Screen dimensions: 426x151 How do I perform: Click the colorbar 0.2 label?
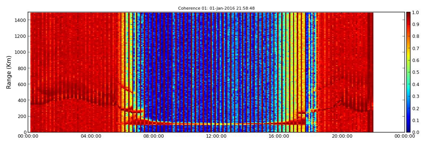(416, 108)
